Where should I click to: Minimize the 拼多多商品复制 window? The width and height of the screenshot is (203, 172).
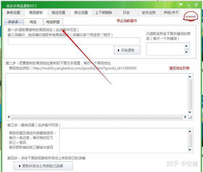tap(189, 5)
